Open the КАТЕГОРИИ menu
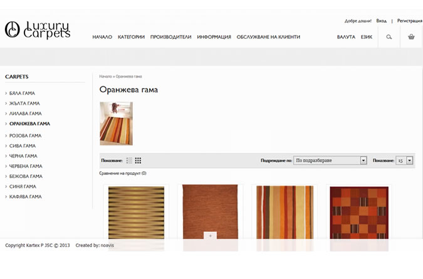The image size is (423, 279). tap(131, 37)
